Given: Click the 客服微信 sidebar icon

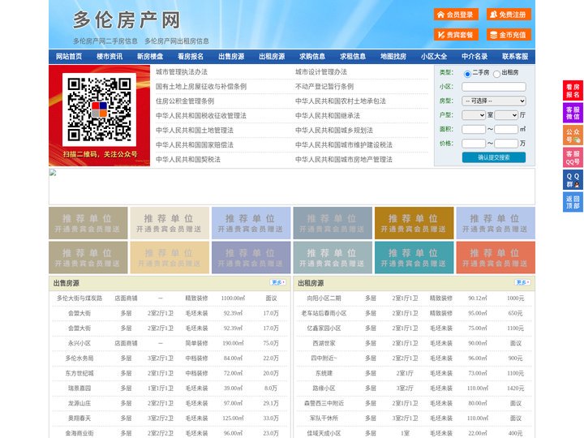Looking at the screenshot, I should (573, 113).
